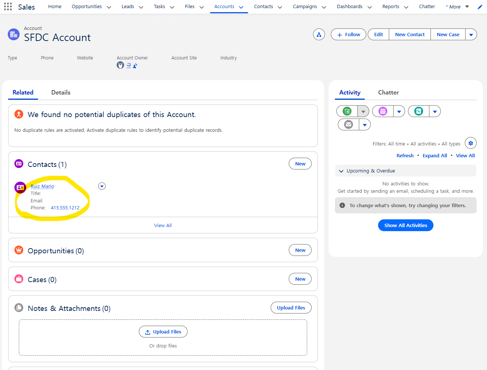Click the New Task icon in Activity
This screenshot has width=487, height=370.
(347, 111)
